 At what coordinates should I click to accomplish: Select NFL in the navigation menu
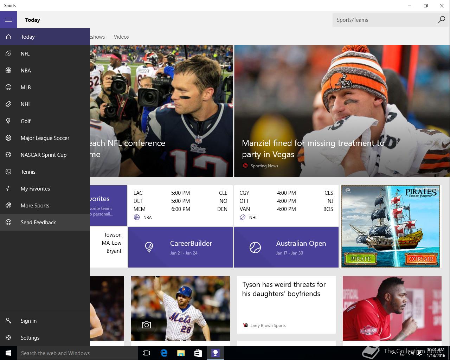45,53
